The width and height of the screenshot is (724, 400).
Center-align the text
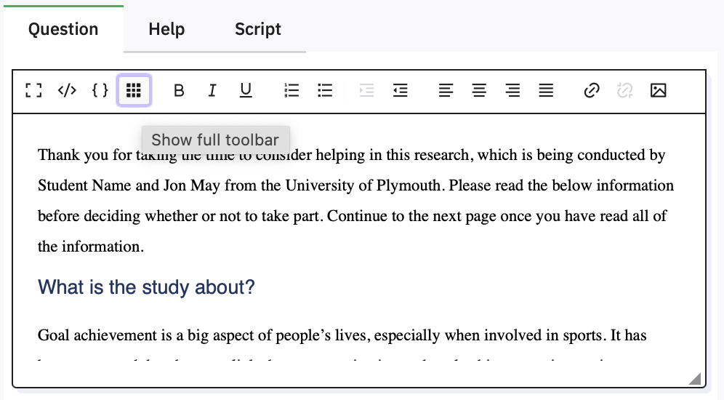click(x=479, y=91)
